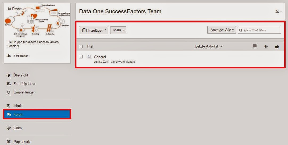The height and width of the screenshot is (145, 288).
Task: Click the Privat lock icon
Action: click(x=9, y=8)
